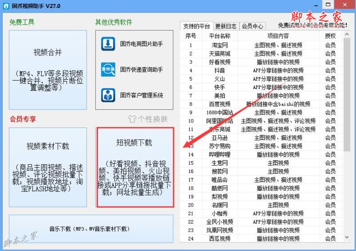Screen dimensions: 356x251
Task: Click the 项目内容 column header
Action: click(278, 36)
